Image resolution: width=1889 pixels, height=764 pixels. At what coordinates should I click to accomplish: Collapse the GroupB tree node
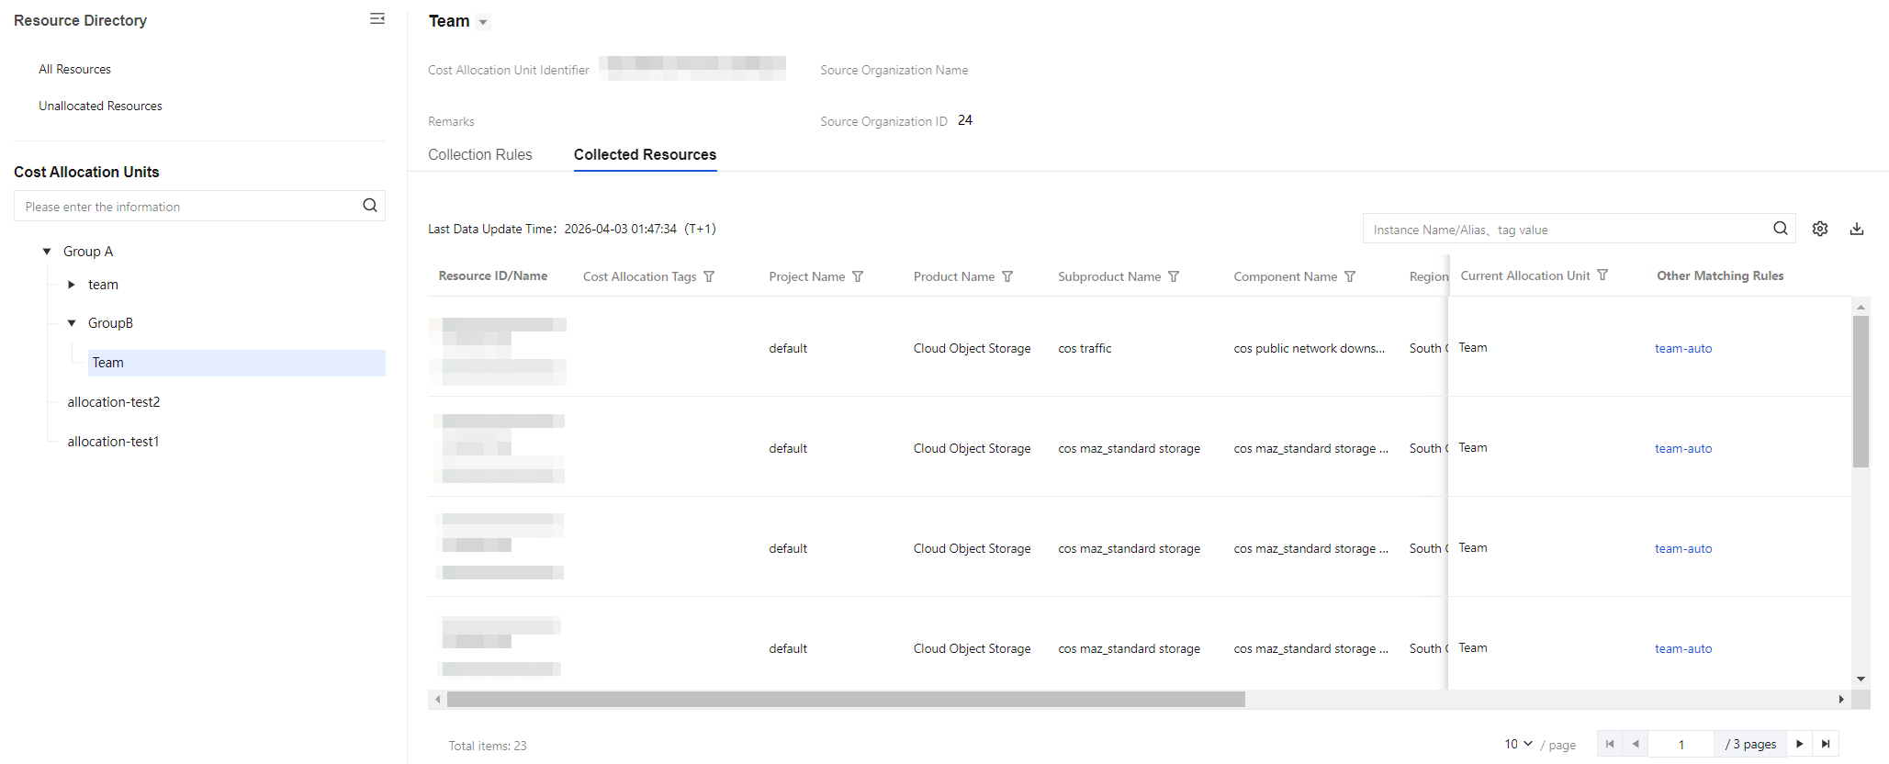pos(72,323)
